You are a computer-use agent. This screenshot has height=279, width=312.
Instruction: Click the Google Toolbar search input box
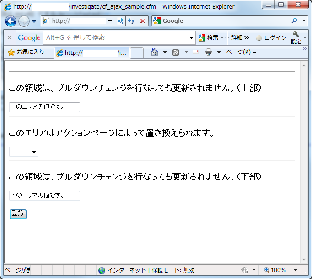(117, 37)
